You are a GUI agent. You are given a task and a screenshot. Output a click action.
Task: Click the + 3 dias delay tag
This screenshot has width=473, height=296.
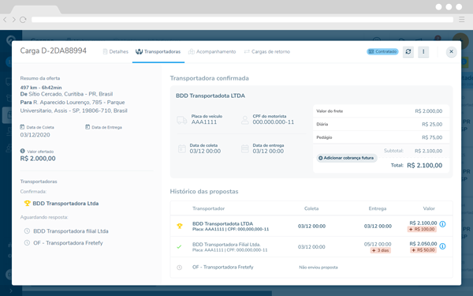coord(381,250)
